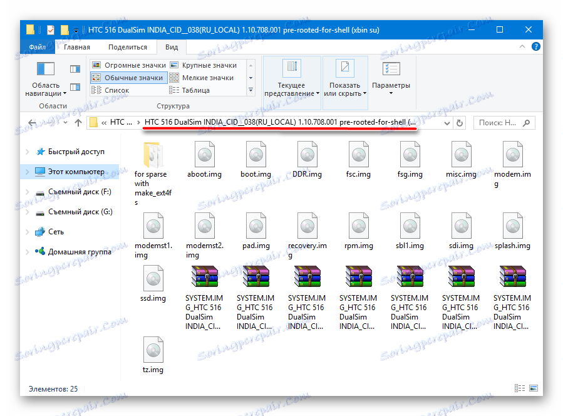The width and height of the screenshot is (563, 416).
Task: Select the pad.img file icon
Action: (256, 226)
